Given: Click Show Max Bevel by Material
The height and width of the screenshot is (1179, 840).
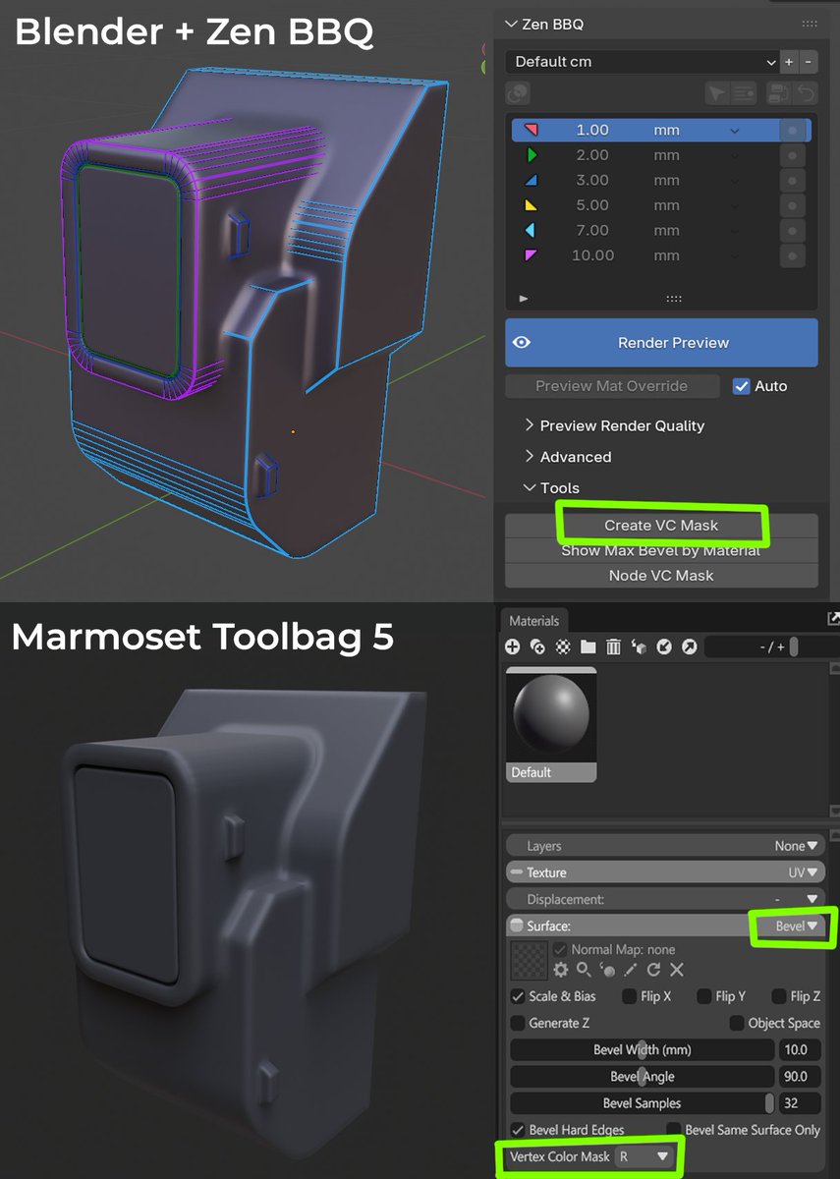Looking at the screenshot, I should (x=661, y=550).
